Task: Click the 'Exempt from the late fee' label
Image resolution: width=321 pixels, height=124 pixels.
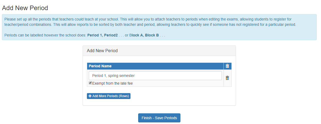Action: [x=112, y=83]
